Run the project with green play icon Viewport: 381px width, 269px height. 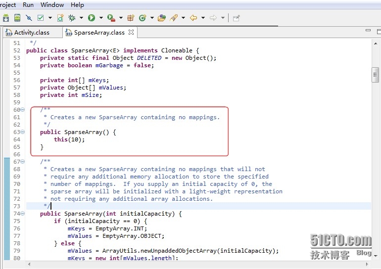(92, 18)
